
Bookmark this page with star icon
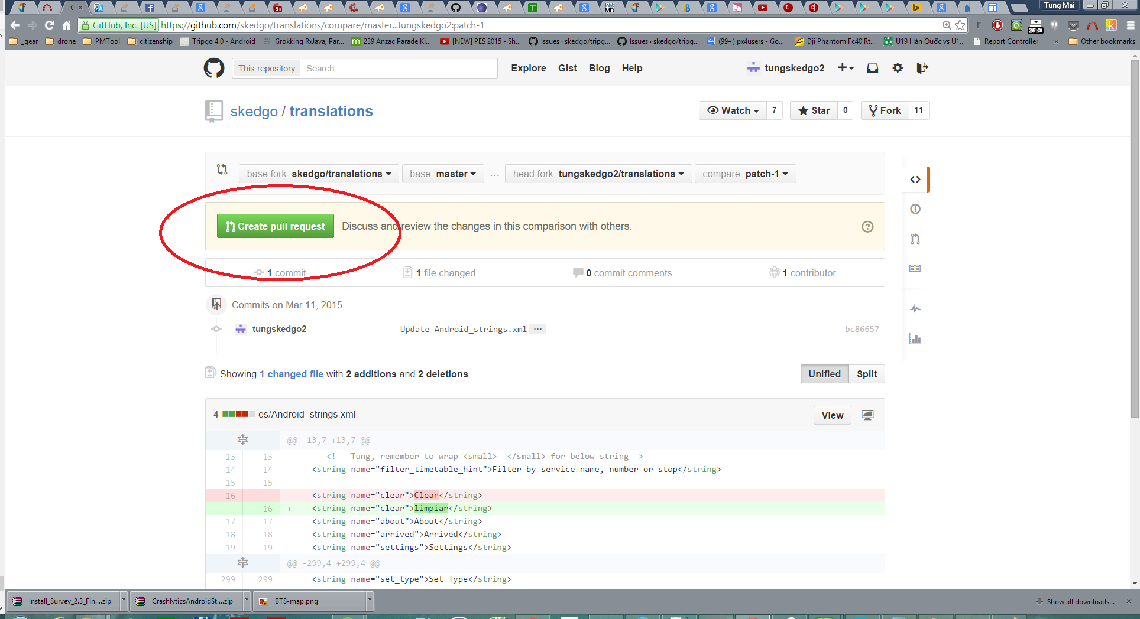point(960,25)
